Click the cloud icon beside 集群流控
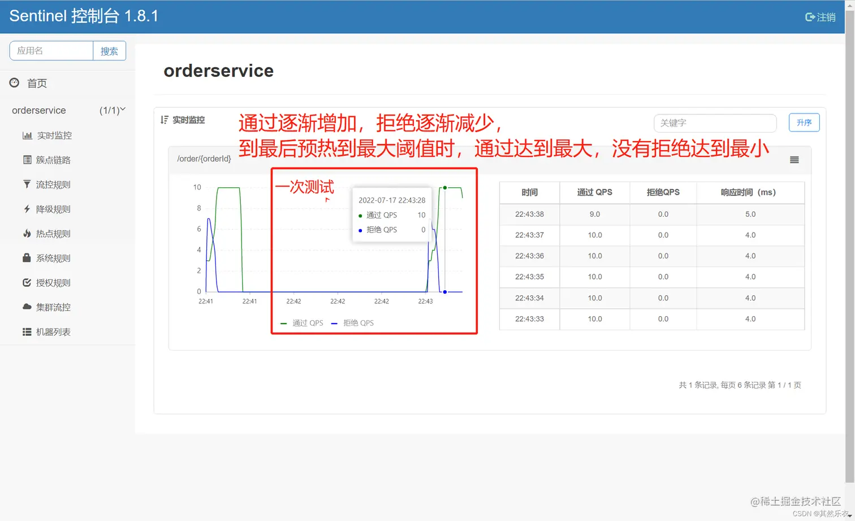This screenshot has height=521, width=855. click(x=27, y=307)
